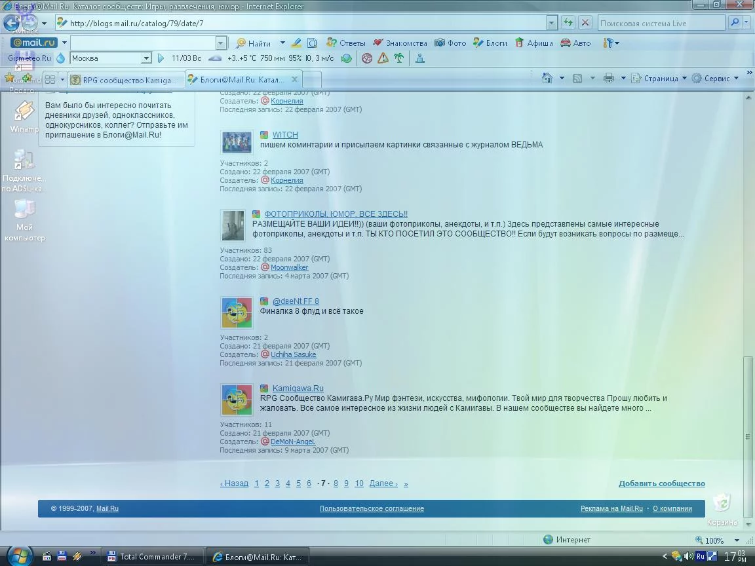The height and width of the screenshot is (566, 755).
Task: Click the Print icon in command bar
Action: (609, 78)
